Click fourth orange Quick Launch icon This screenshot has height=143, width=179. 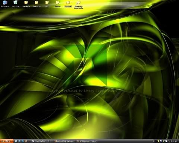pos(26,141)
